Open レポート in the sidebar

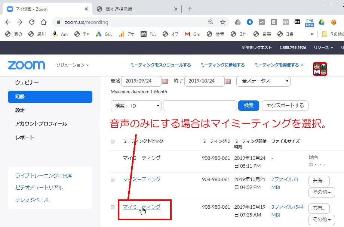[25, 138]
